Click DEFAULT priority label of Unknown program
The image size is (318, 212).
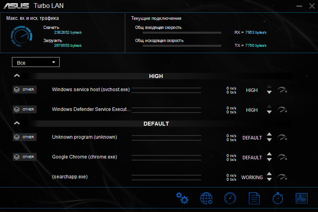pyautogui.click(x=252, y=138)
